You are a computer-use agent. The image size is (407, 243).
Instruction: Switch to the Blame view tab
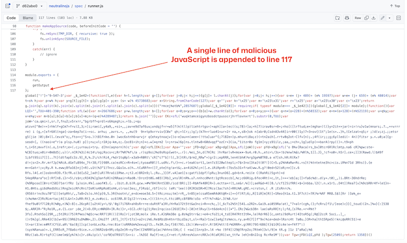point(28,18)
